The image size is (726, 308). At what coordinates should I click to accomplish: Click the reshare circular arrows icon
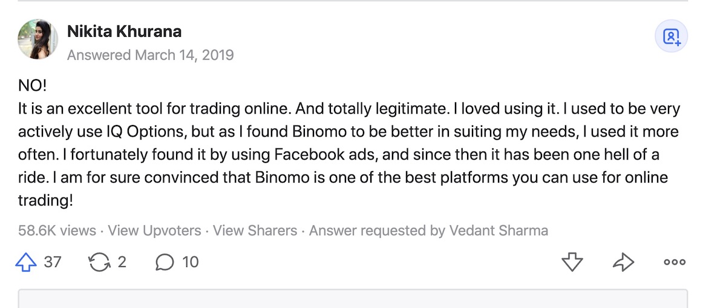[98, 261]
